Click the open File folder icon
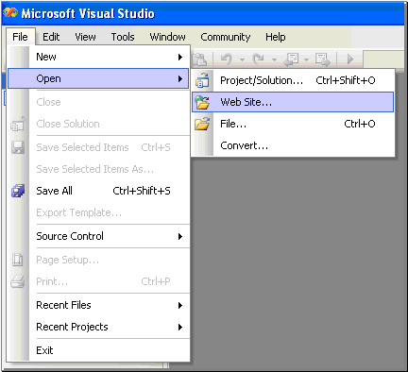The height and width of the screenshot is (372, 408). (x=202, y=124)
